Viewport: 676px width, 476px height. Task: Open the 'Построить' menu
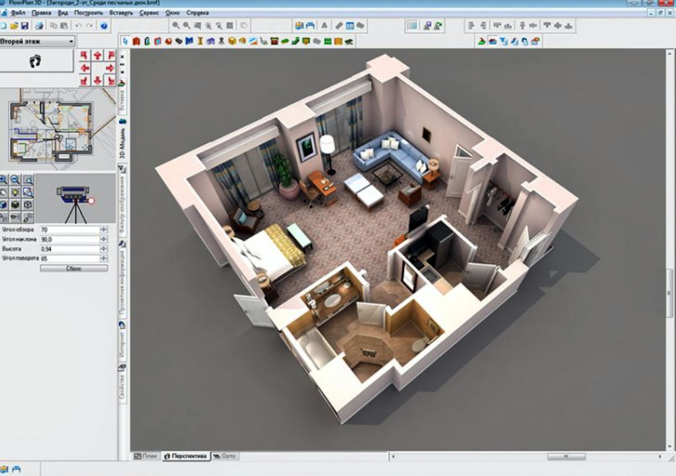pos(88,13)
